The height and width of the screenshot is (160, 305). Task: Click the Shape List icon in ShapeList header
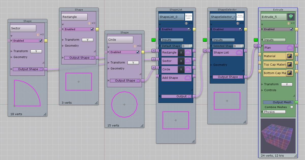click(188, 17)
